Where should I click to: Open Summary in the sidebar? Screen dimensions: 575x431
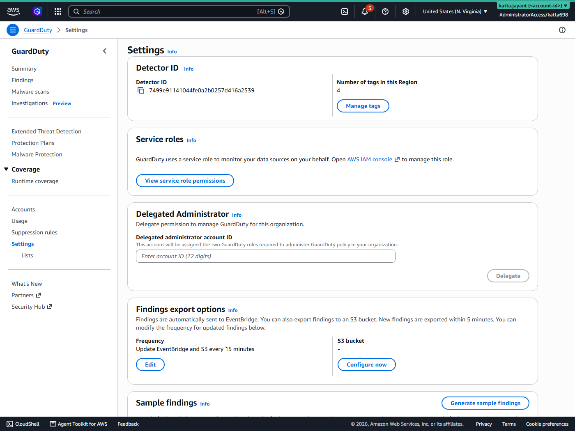24,69
